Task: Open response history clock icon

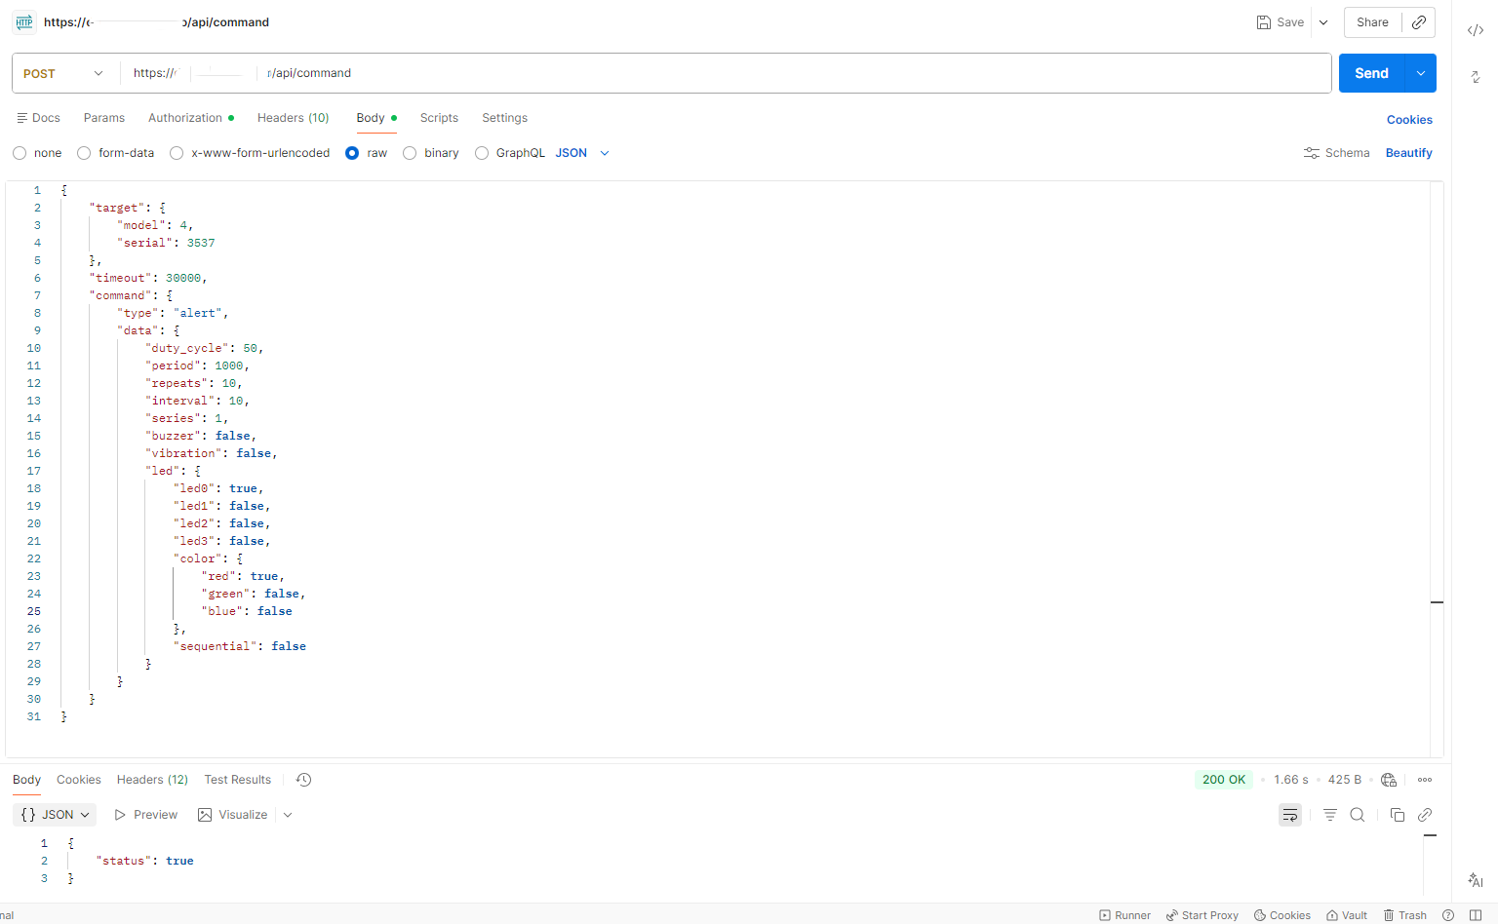Action: [303, 780]
